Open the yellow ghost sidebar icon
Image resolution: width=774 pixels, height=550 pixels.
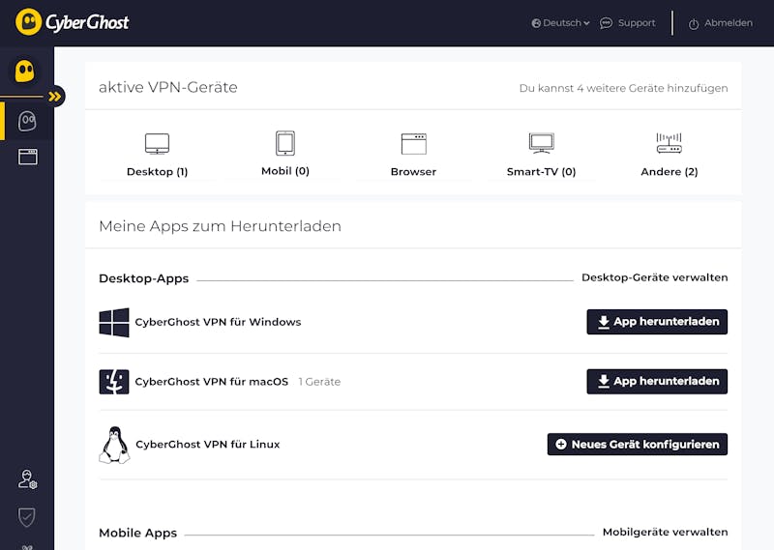point(25,72)
